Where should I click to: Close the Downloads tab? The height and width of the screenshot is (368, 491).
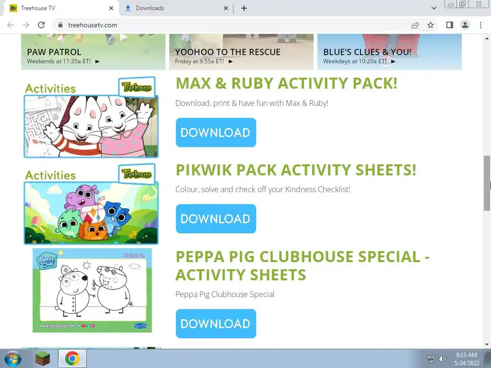(226, 8)
